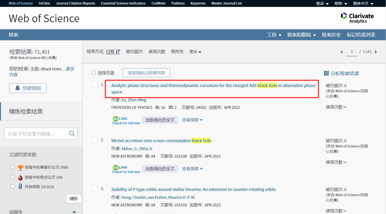Expand 查看摘要 for the first result
The image size is (386, 214).
(x=192, y=120)
